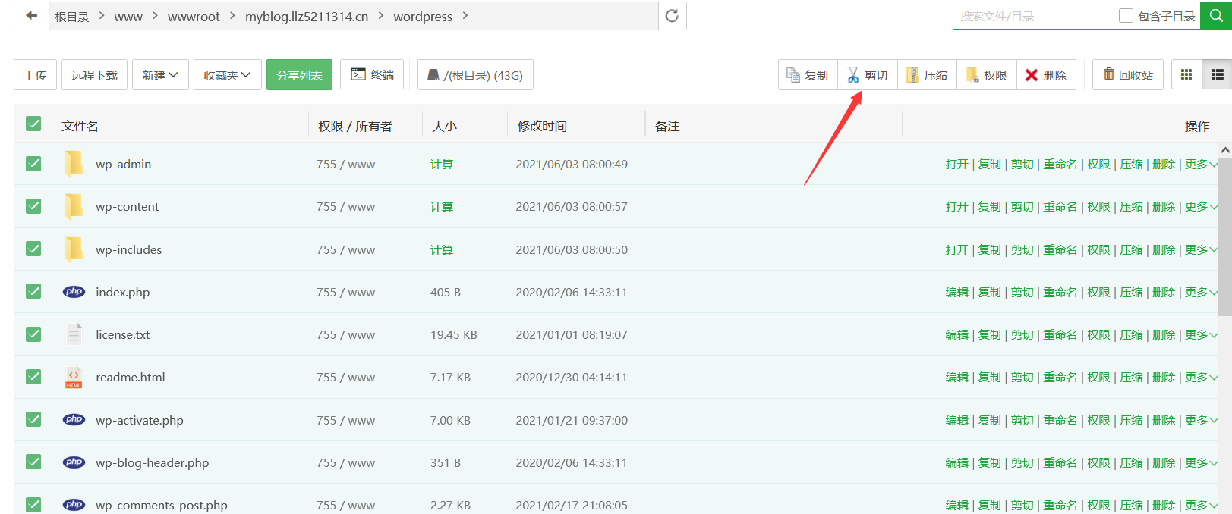1232x514 pixels.
Task: Switch to list view
Action: (x=1218, y=75)
